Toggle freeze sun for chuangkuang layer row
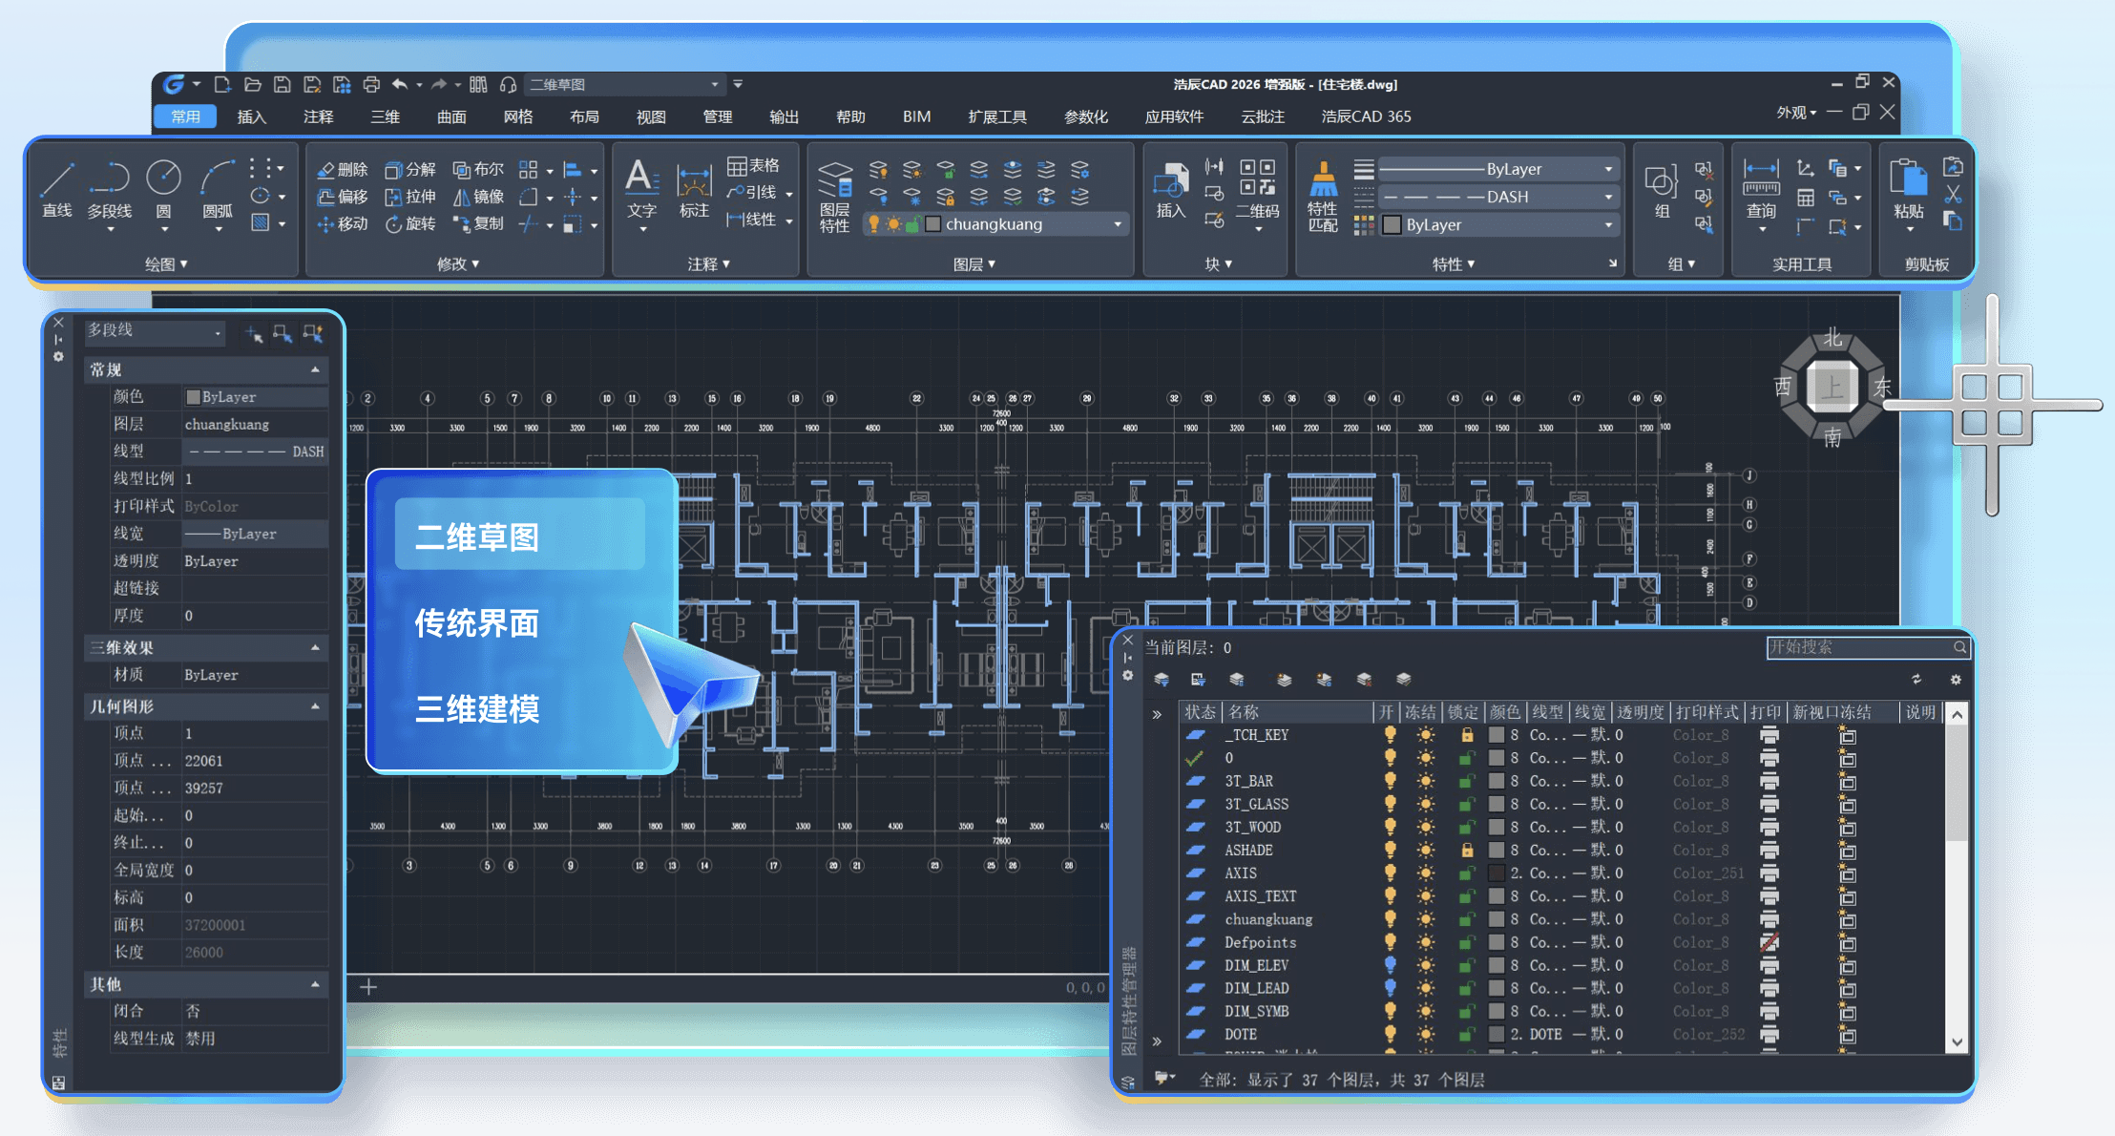The image size is (2115, 1136). [x=1425, y=919]
